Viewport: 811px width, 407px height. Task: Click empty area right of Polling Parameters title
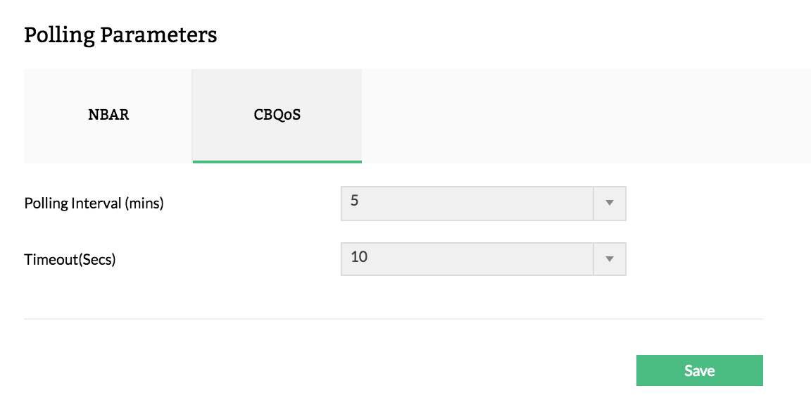493,35
